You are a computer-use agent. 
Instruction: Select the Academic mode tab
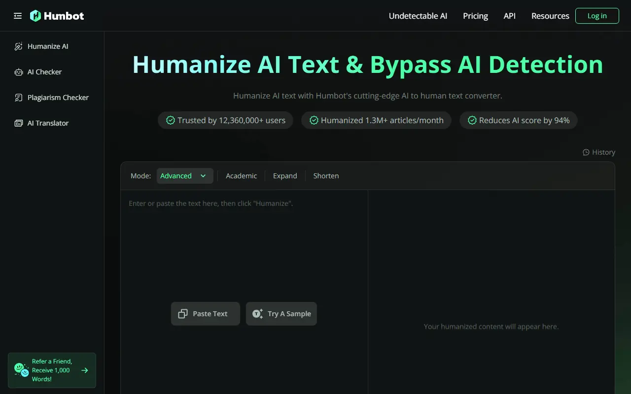[x=242, y=176]
